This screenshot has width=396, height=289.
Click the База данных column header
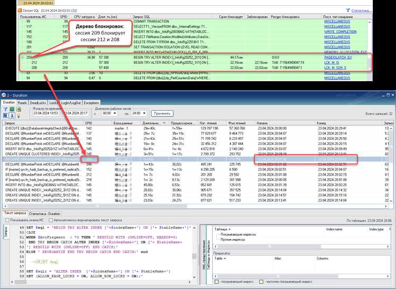point(126,123)
